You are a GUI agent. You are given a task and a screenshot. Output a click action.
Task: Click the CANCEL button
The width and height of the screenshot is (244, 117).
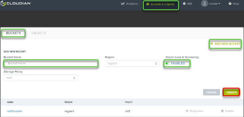(x=211, y=92)
